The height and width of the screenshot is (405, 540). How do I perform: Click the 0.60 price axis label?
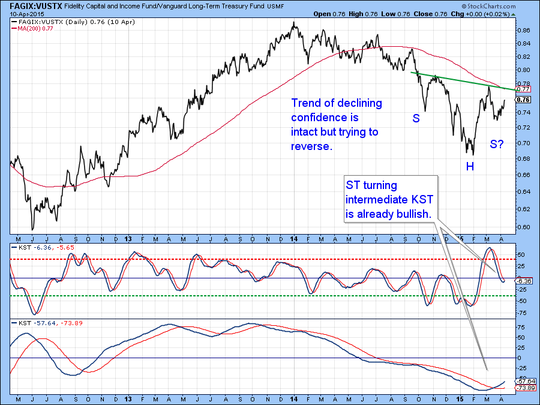pyautogui.click(x=523, y=227)
